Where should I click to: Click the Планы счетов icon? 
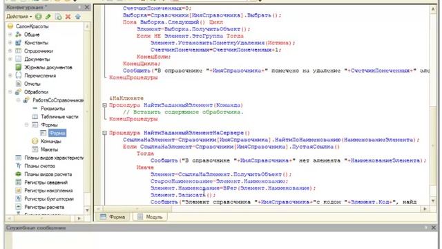[19, 166]
